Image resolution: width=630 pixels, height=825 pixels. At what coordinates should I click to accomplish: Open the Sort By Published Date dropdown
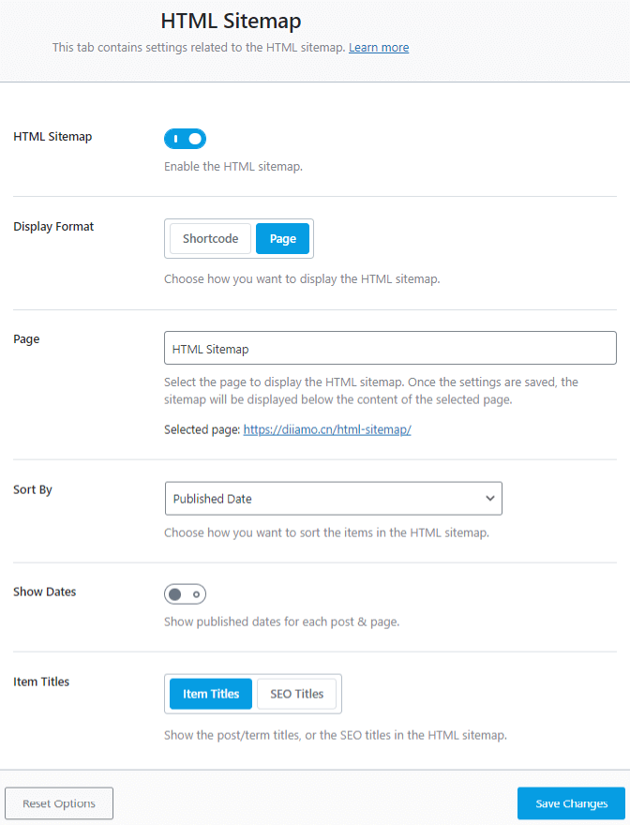[333, 499]
